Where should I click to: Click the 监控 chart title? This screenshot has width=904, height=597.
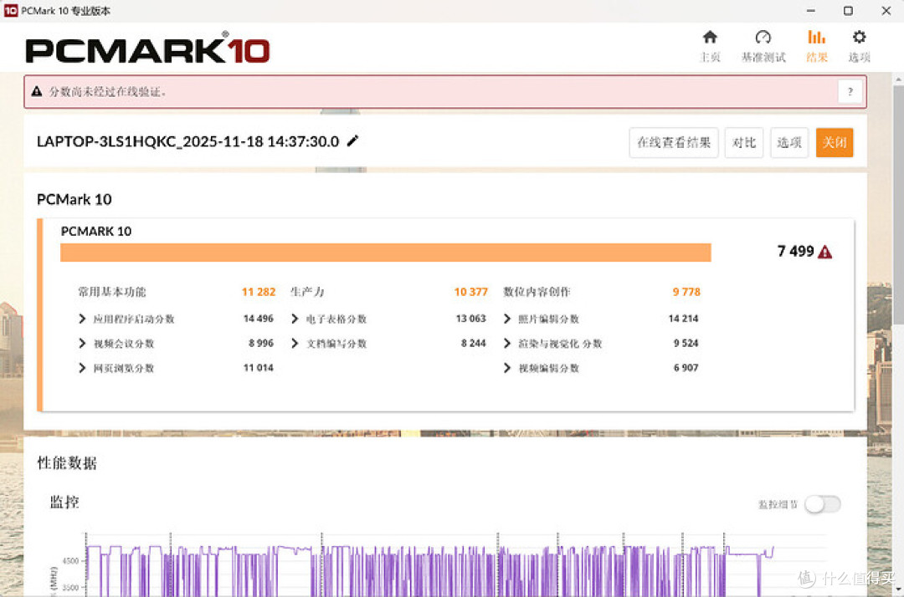coord(64,503)
